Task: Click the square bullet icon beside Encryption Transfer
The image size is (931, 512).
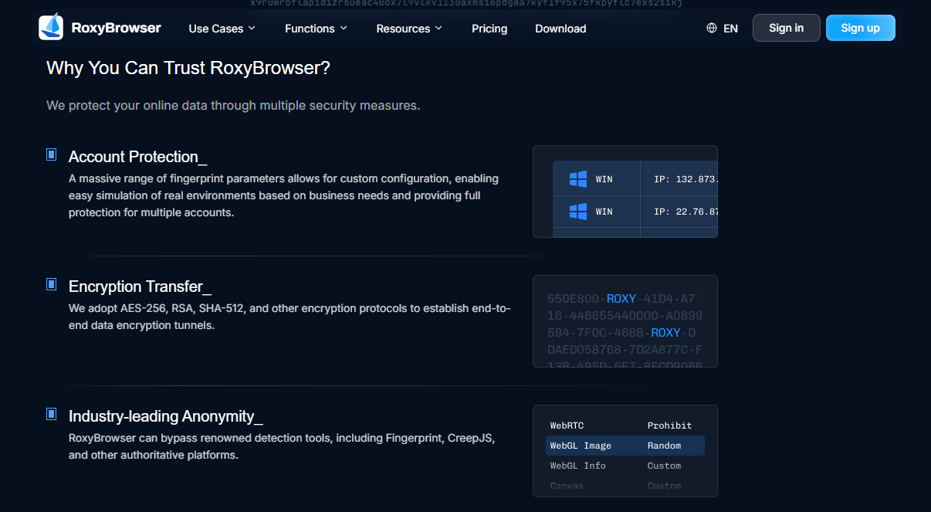Action: pos(52,284)
